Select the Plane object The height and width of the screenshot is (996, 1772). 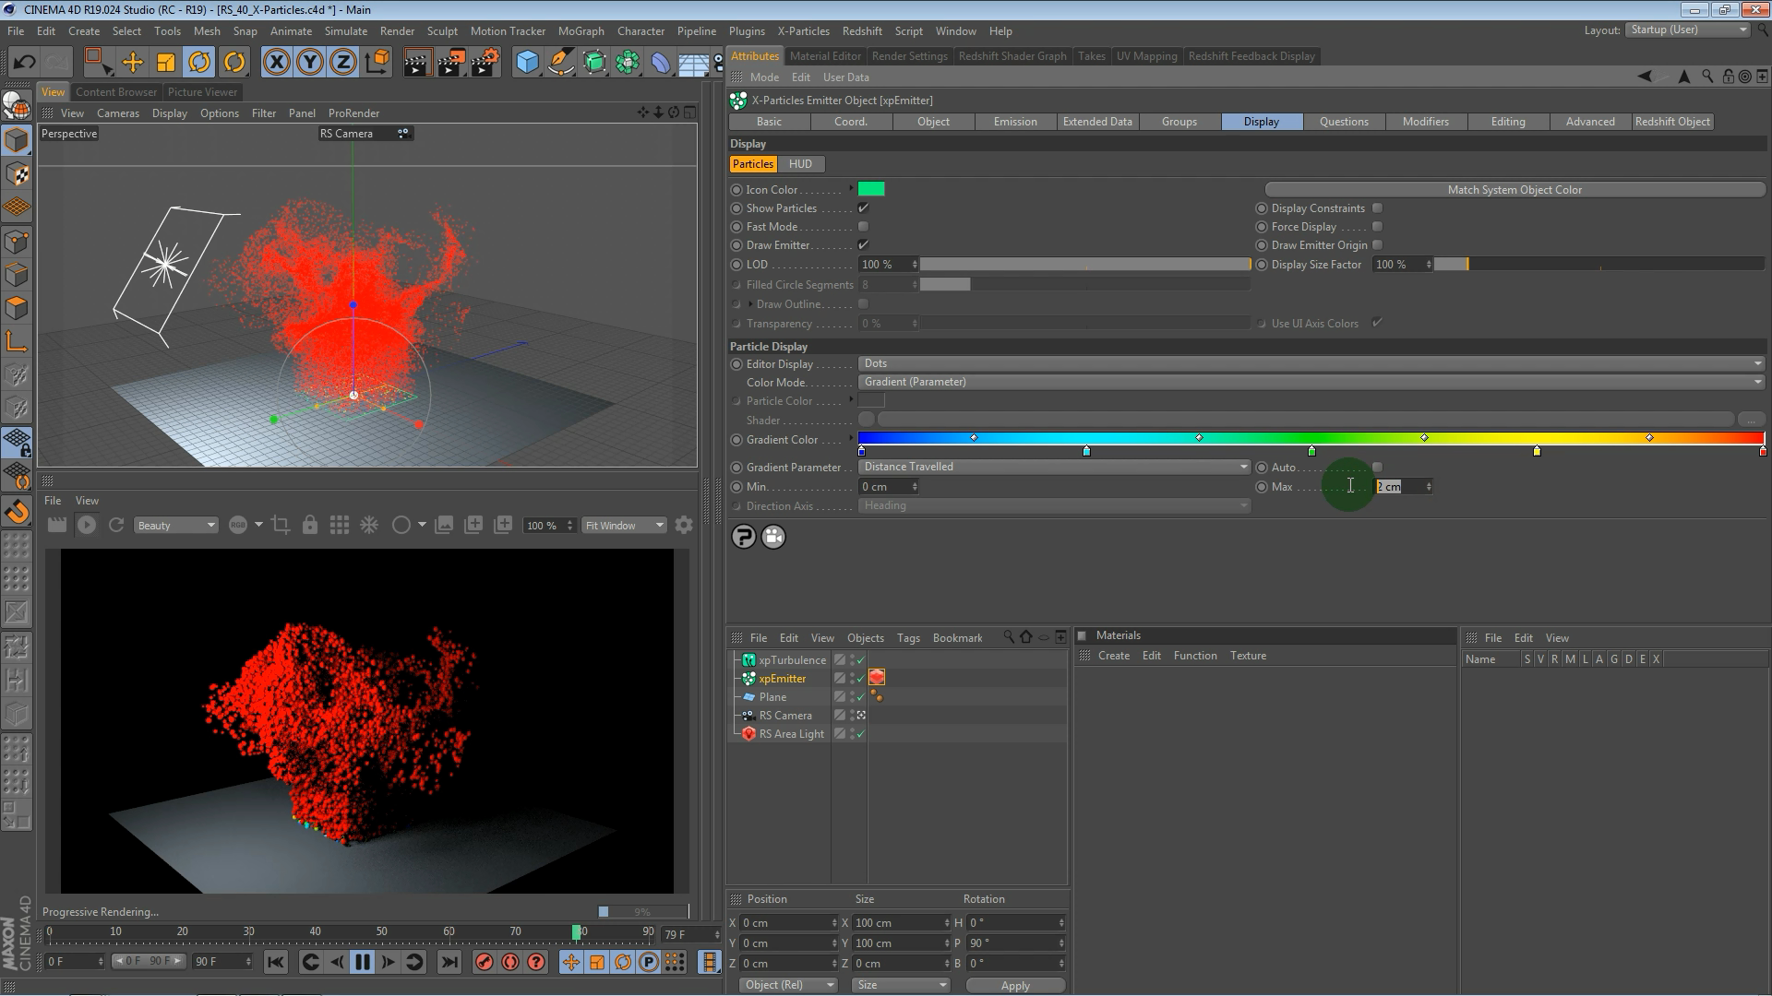772,697
